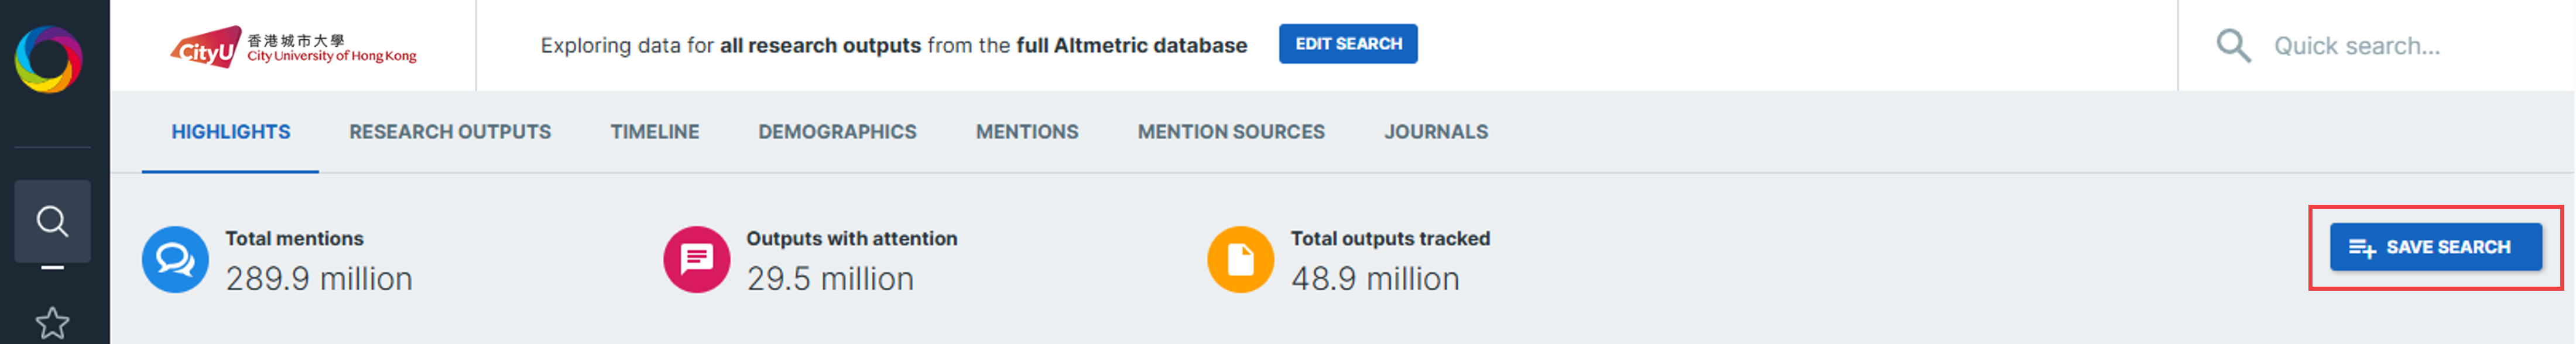
Task: Click the Altmetric rainbow donut logo
Action: (48, 59)
